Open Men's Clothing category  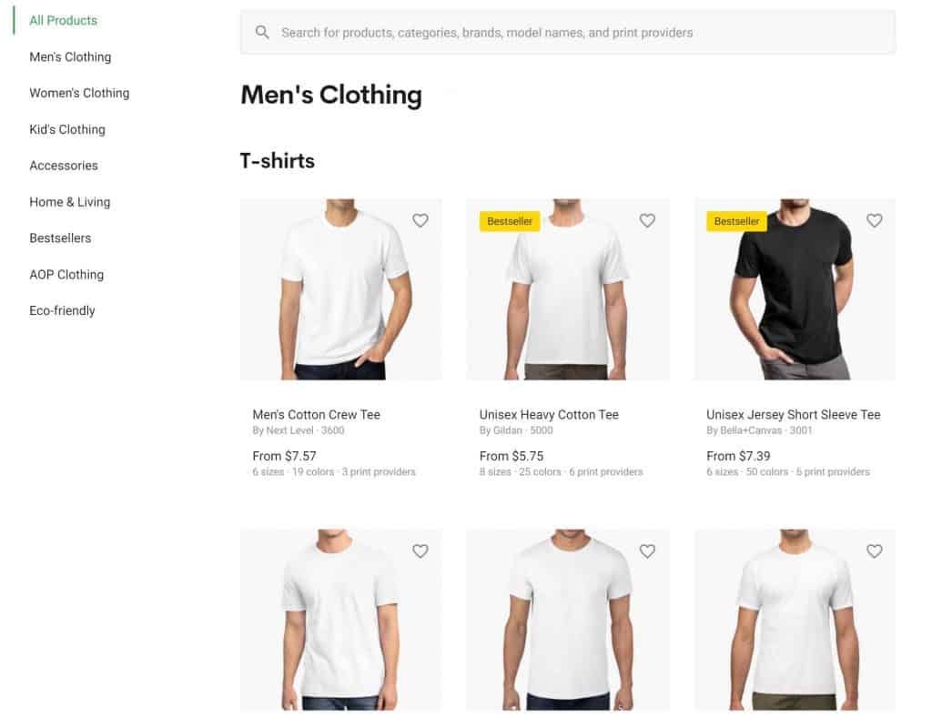70,57
